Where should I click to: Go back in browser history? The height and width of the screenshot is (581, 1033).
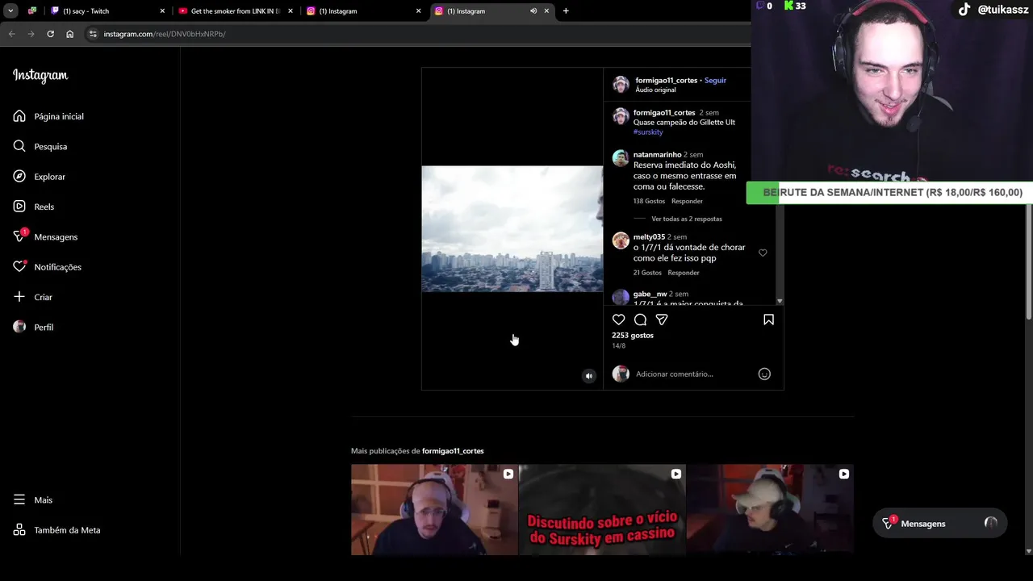[11, 34]
